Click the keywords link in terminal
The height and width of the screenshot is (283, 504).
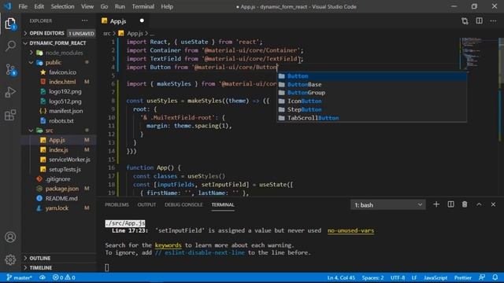[x=168, y=245]
